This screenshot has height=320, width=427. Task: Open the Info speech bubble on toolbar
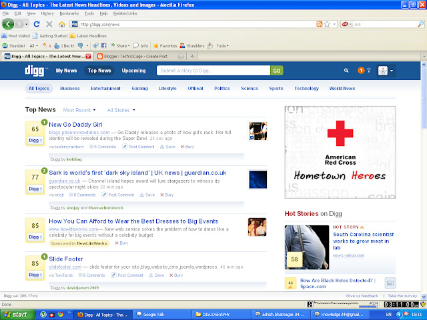pyautogui.click(x=141, y=46)
